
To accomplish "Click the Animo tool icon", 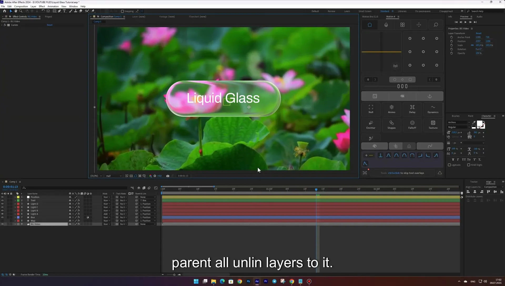I will (392, 109).
